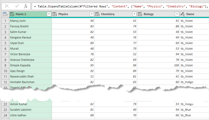209x120 pixels.
Task: Select cell Ashok Kumar
Action: click(x=30, y=104)
